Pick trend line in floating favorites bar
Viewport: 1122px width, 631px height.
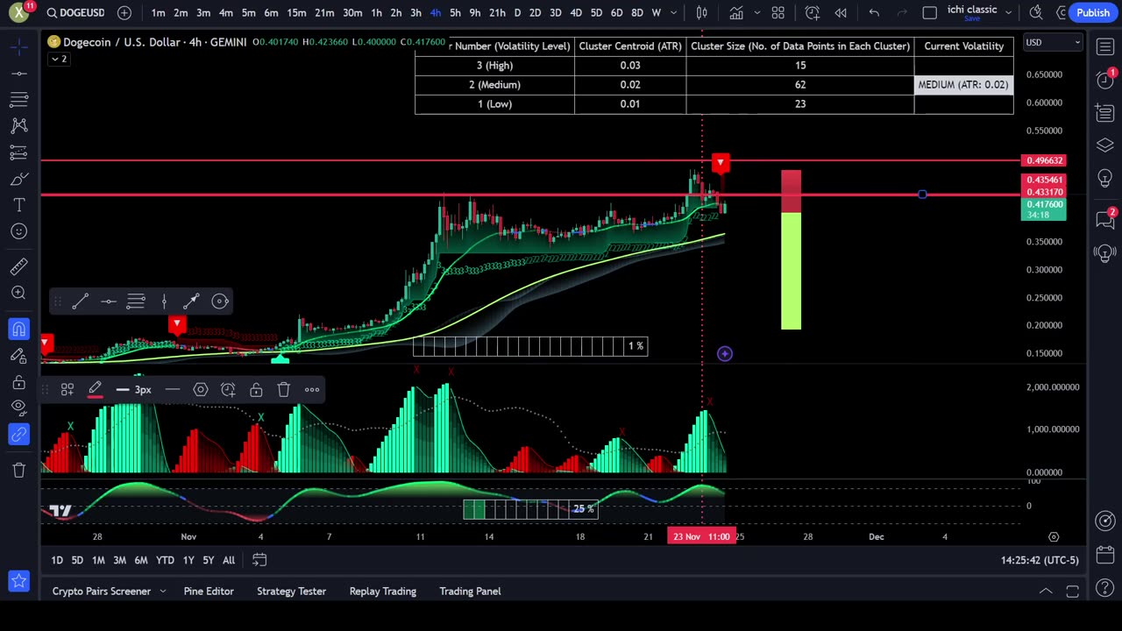(x=80, y=301)
